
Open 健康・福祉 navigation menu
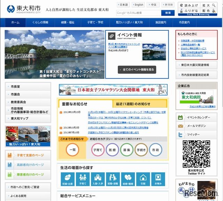click(68, 22)
